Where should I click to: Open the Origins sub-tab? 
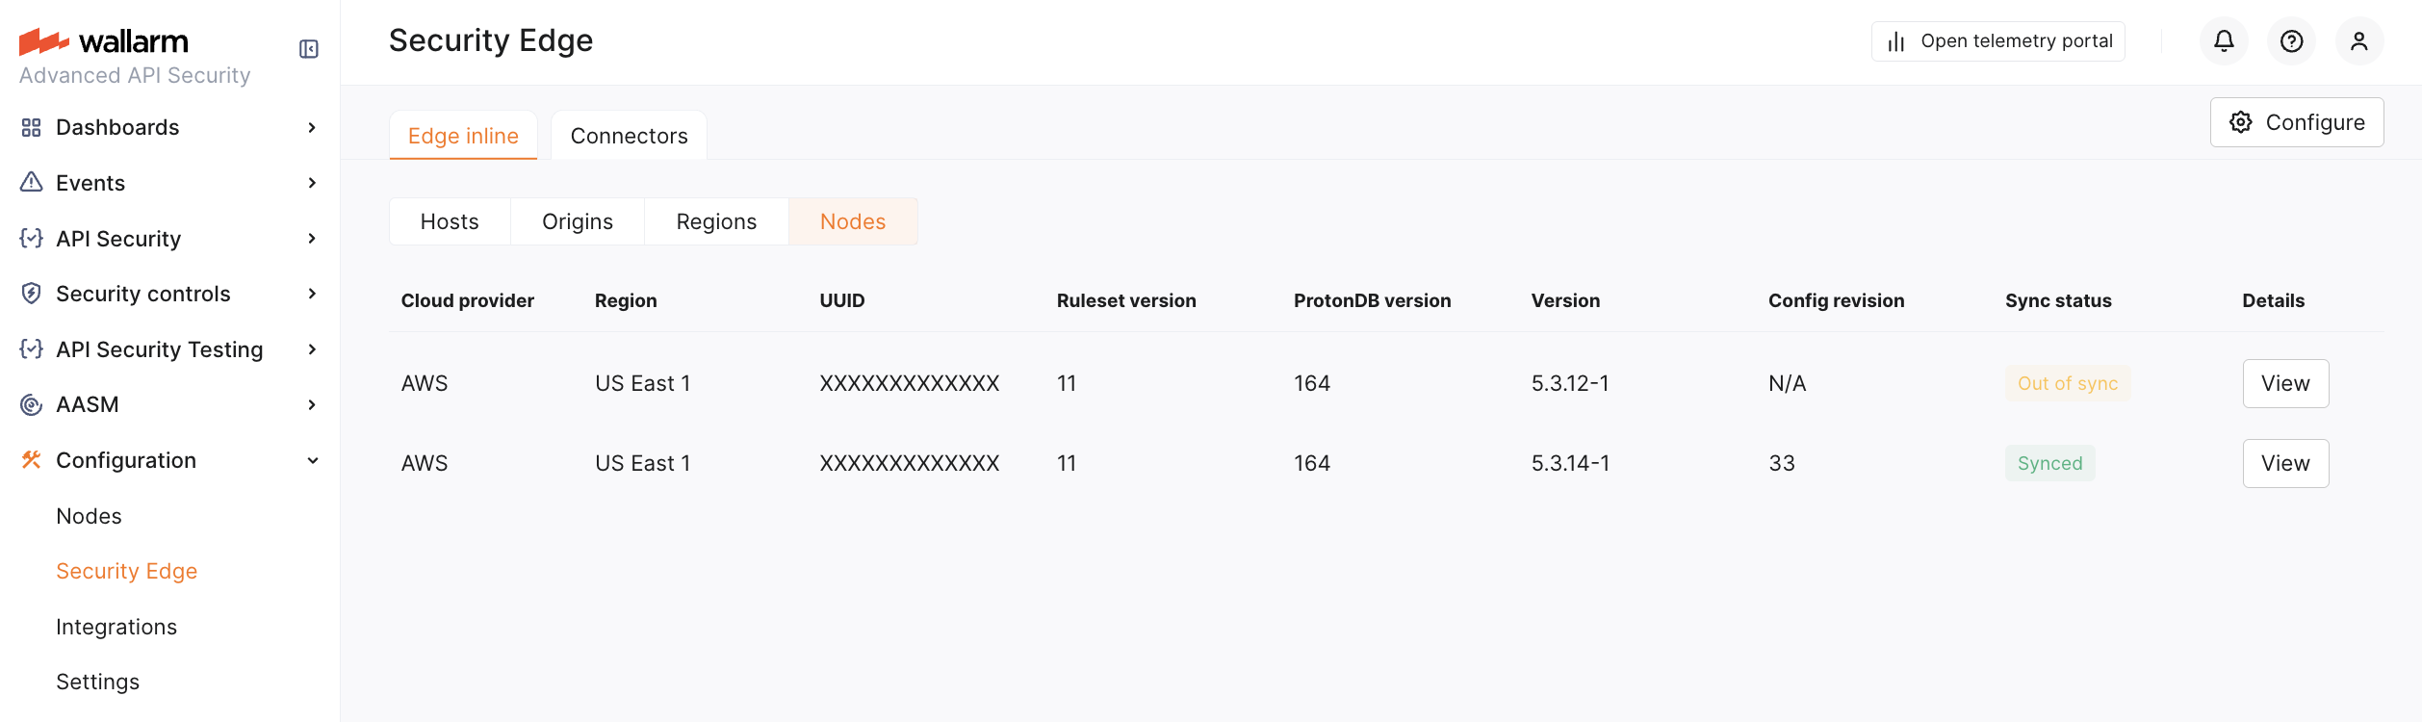coord(578,221)
